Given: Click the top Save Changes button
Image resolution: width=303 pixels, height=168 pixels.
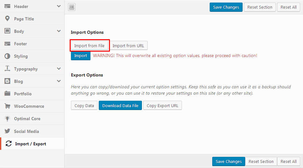Looking at the screenshot, I should [x=226, y=7].
